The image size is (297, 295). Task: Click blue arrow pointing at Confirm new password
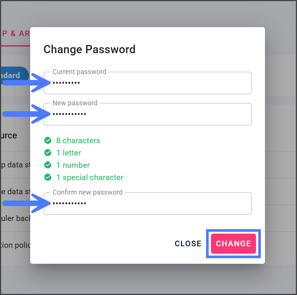(26, 203)
